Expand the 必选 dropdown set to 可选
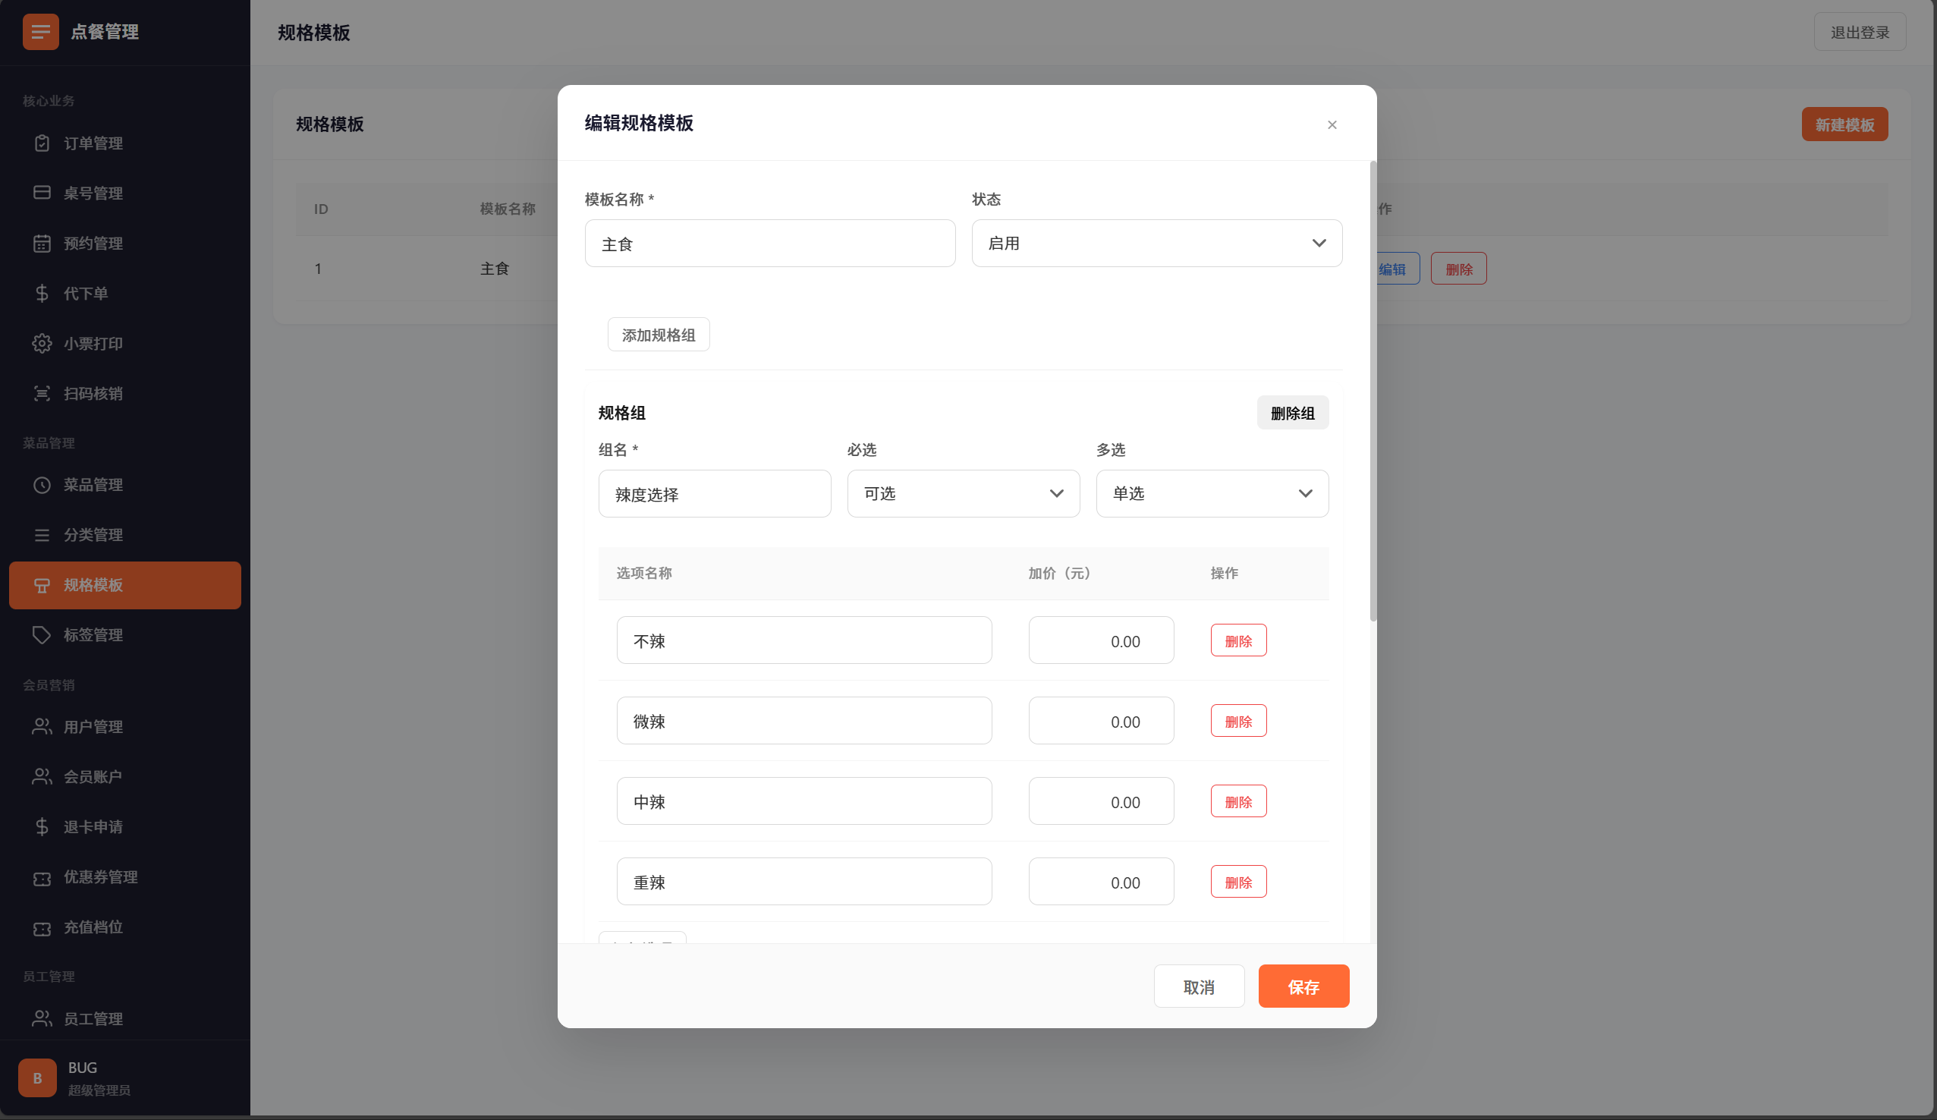This screenshot has width=1937, height=1120. [962, 492]
